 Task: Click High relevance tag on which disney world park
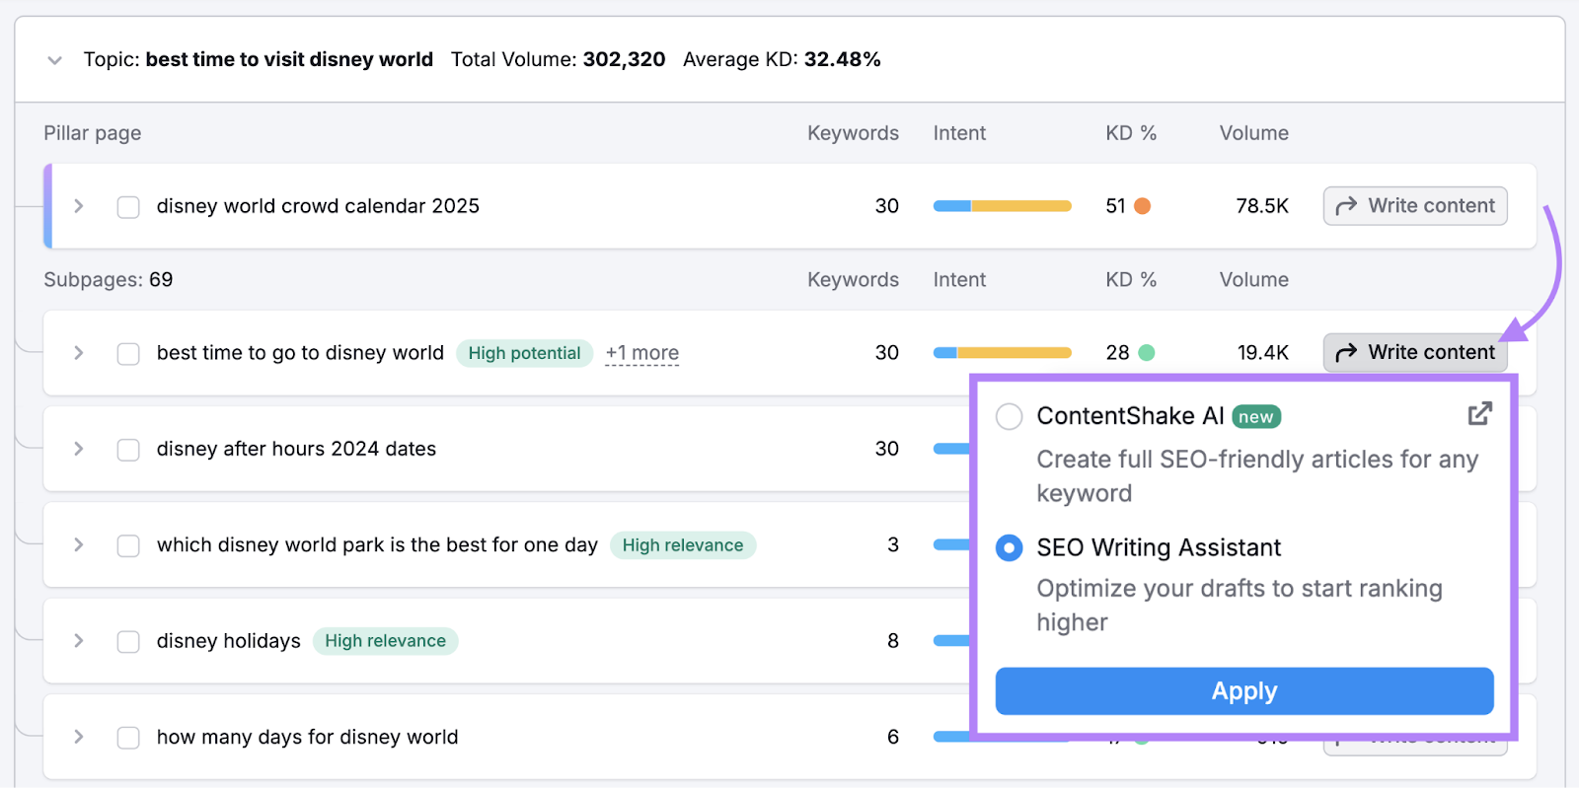tap(683, 545)
